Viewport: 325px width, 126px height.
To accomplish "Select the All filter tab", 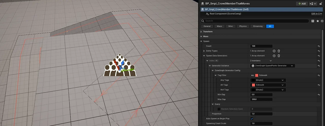I will click(270, 26).
